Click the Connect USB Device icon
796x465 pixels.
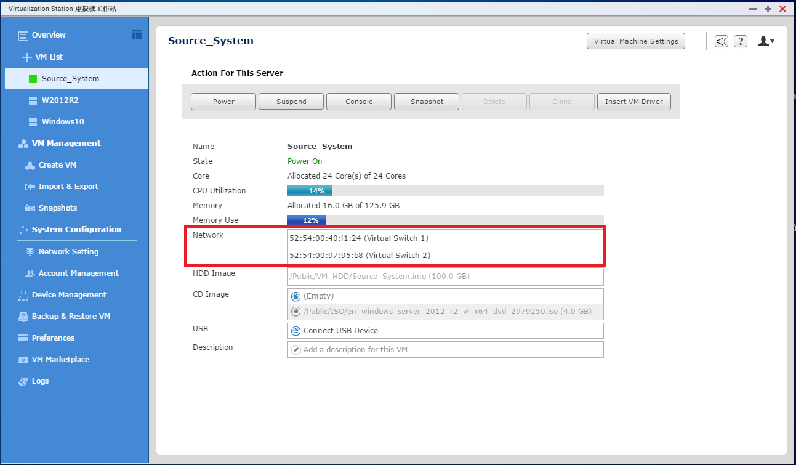[295, 331]
